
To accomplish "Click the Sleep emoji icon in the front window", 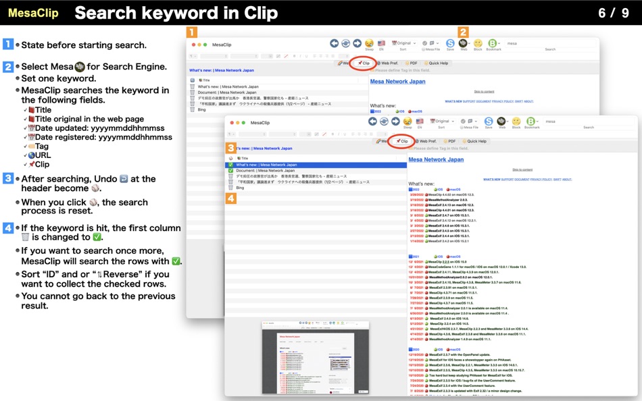I will (407, 121).
